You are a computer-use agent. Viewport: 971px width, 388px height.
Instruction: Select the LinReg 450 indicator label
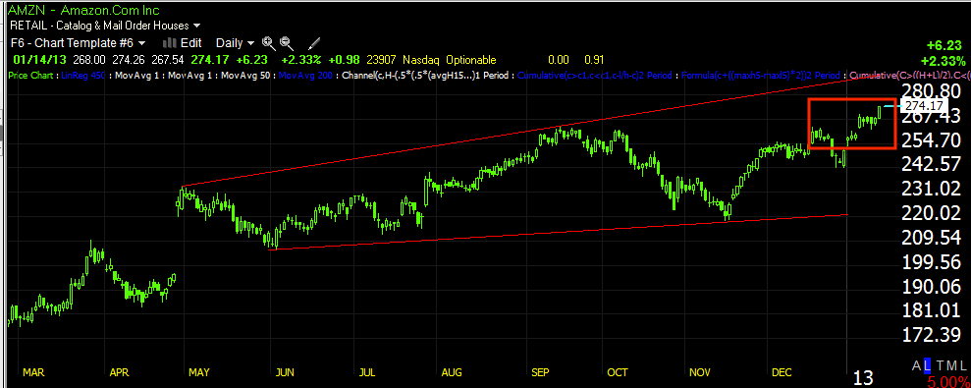84,76
